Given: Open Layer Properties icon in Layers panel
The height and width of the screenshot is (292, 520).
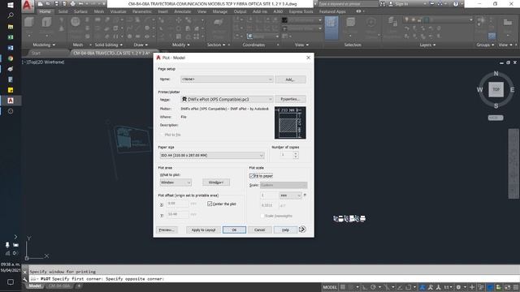Looking at the screenshot, I should [392, 22].
